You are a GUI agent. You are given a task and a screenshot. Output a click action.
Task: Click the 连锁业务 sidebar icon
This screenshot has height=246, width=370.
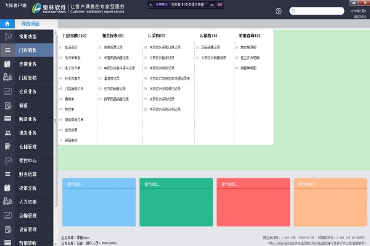tap(7, 64)
